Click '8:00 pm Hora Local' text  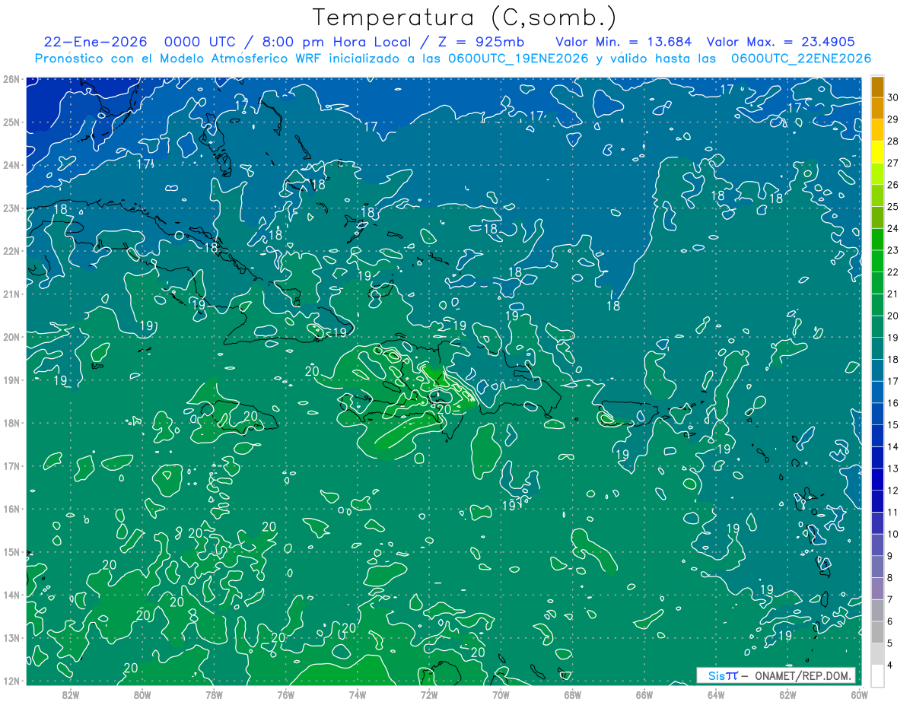335,42
